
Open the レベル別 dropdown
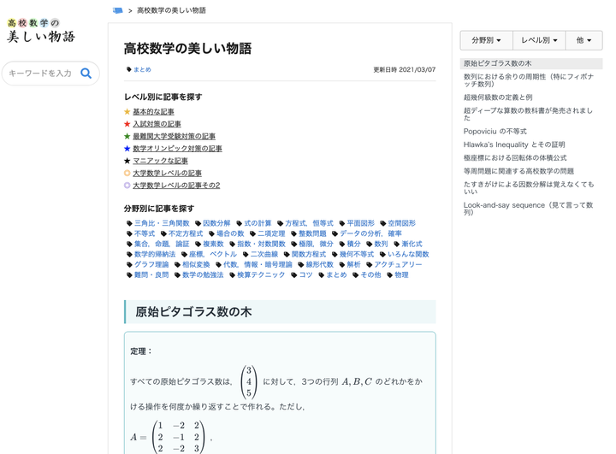pyautogui.click(x=539, y=40)
